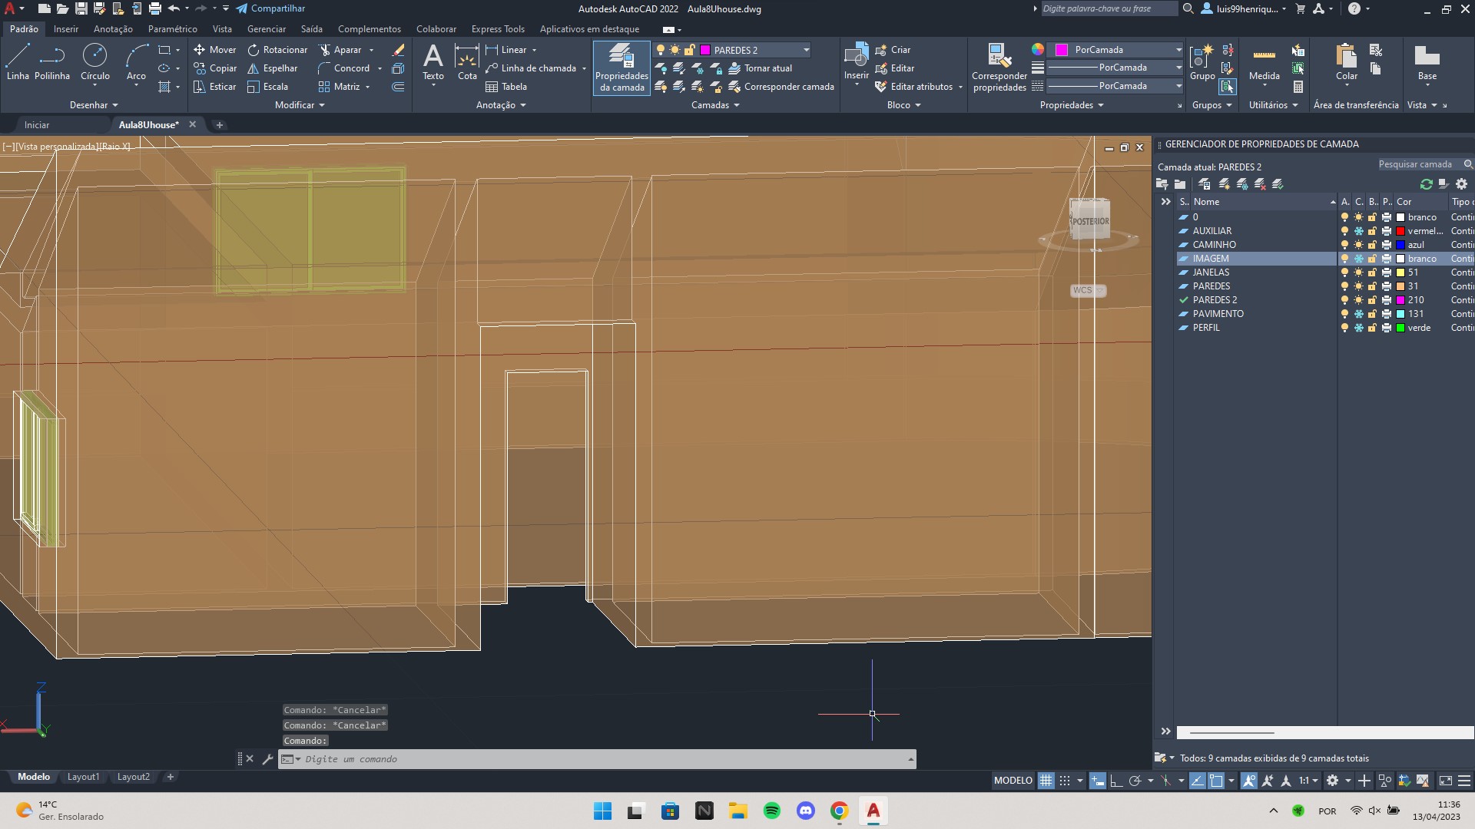Viewport: 1475px width, 829px height.
Task: Open the WCS coordinate dropdown
Action: pos(1100,290)
